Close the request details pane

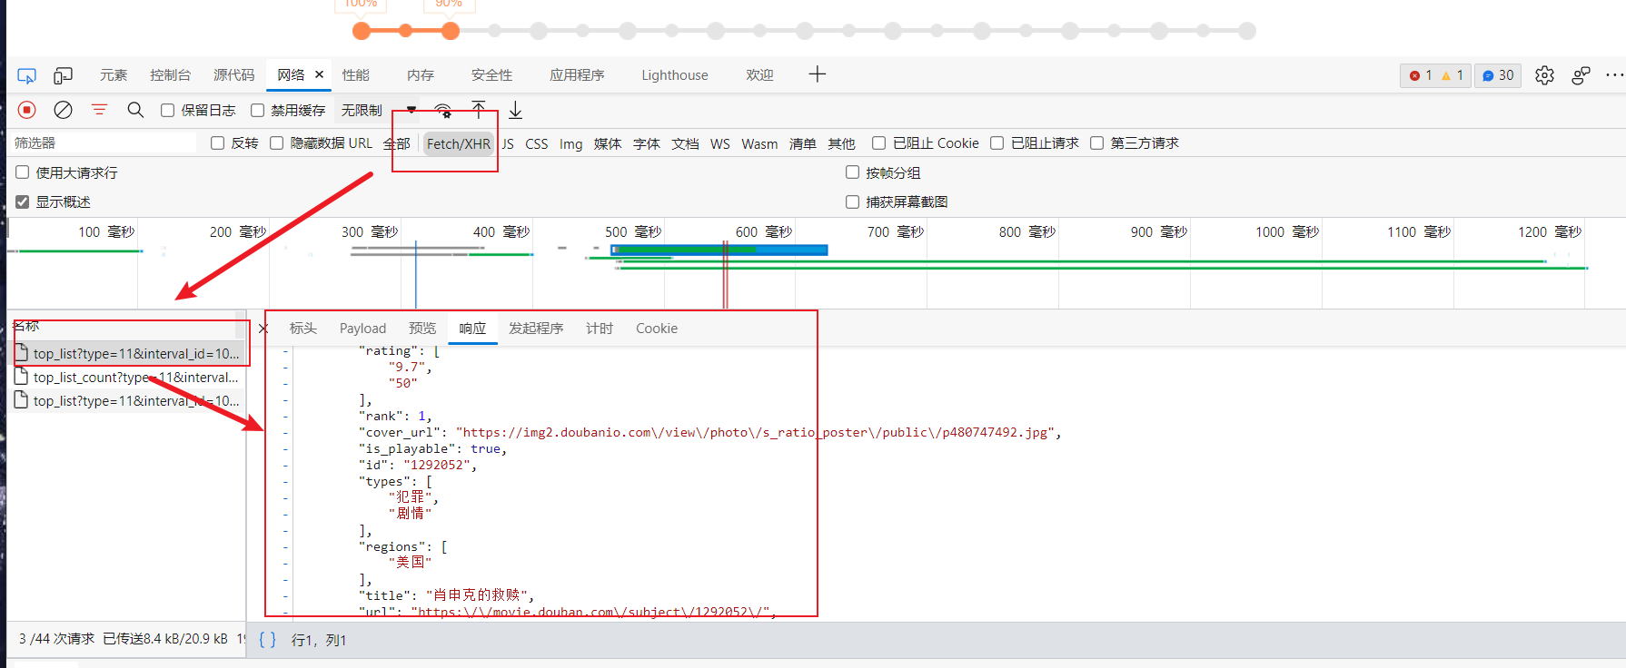263,329
